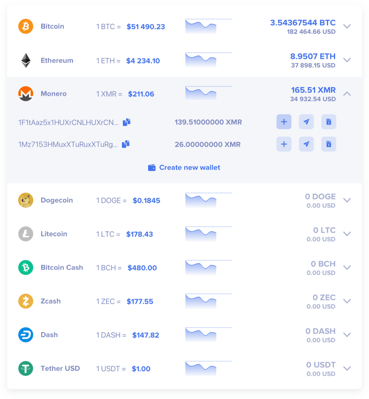Screen dimensions: 369x399
Task: Expand the Dogecoin wallets row
Action: pos(347,200)
